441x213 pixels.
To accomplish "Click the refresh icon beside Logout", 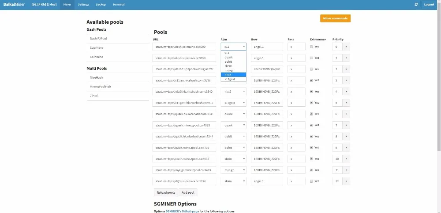I will pos(416,4).
